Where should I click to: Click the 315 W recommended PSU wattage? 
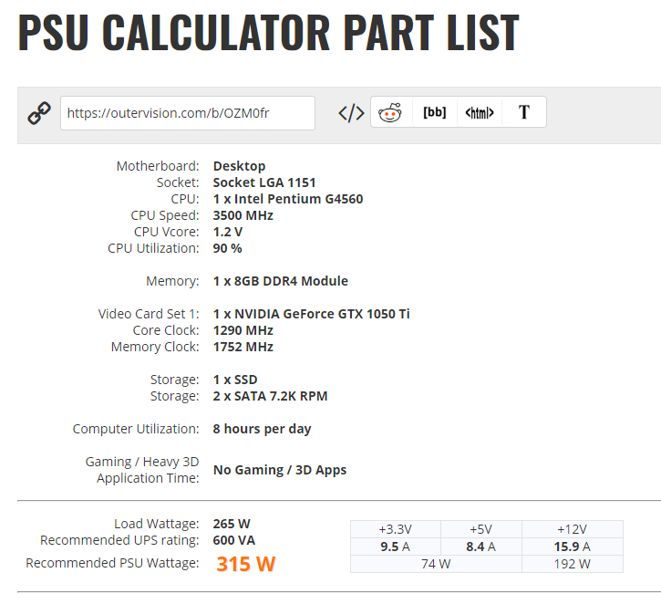[245, 564]
